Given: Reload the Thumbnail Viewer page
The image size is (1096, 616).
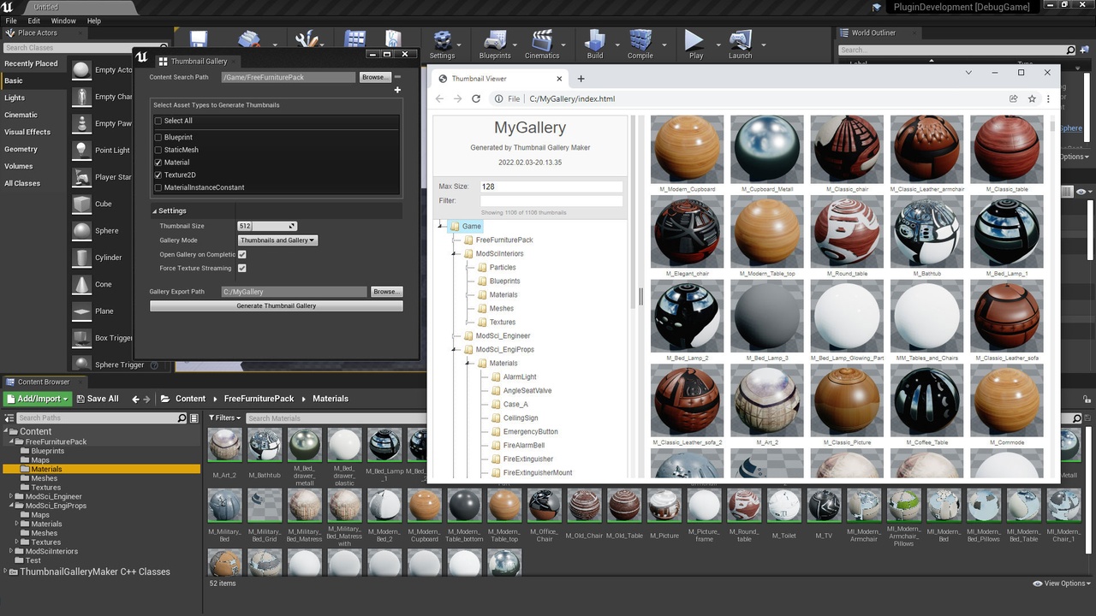Looking at the screenshot, I should pos(476,99).
